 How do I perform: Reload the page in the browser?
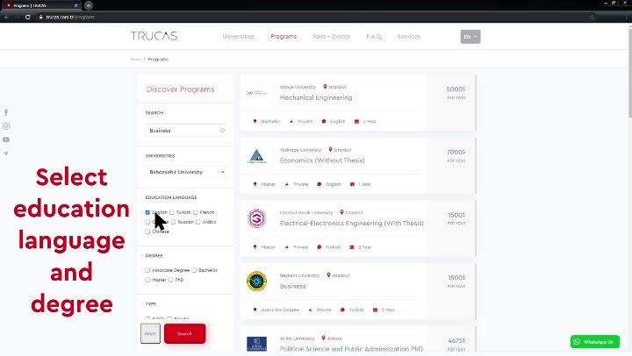(28, 17)
